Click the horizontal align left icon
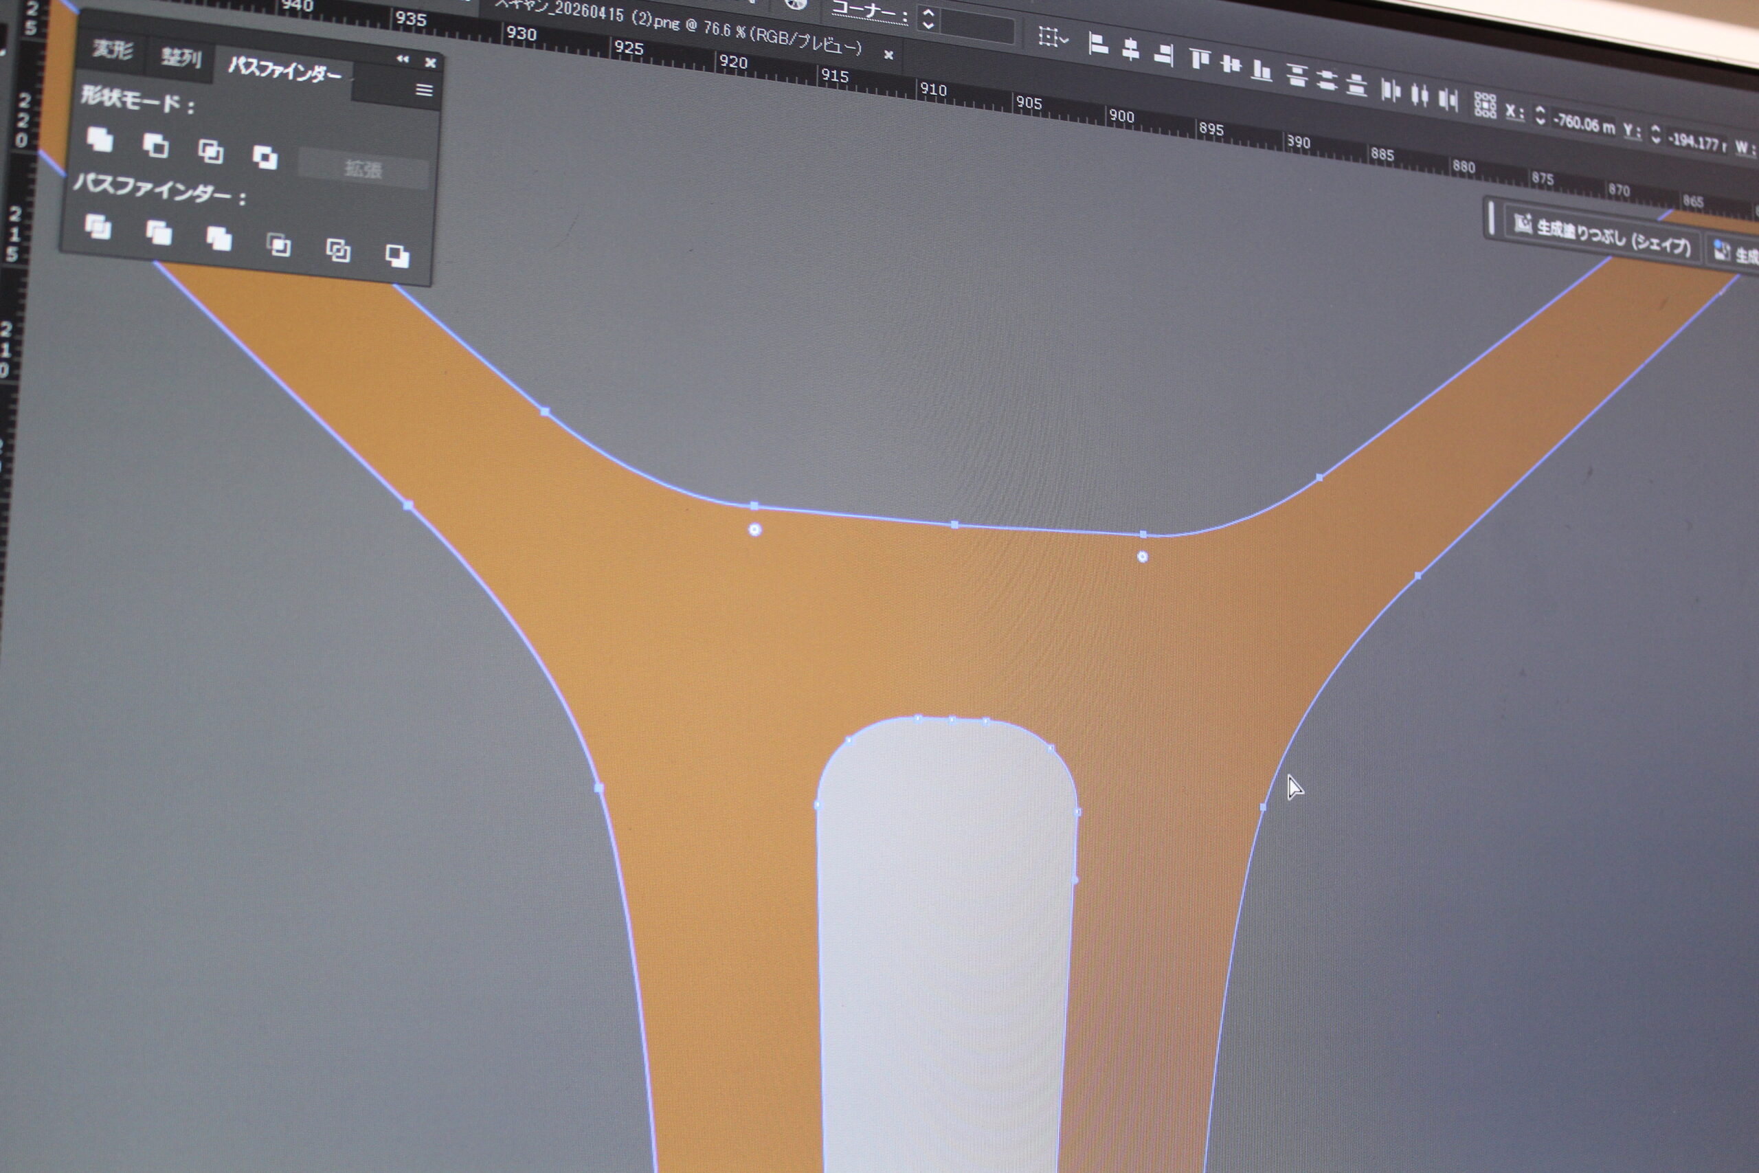1759x1173 pixels. point(1097,45)
